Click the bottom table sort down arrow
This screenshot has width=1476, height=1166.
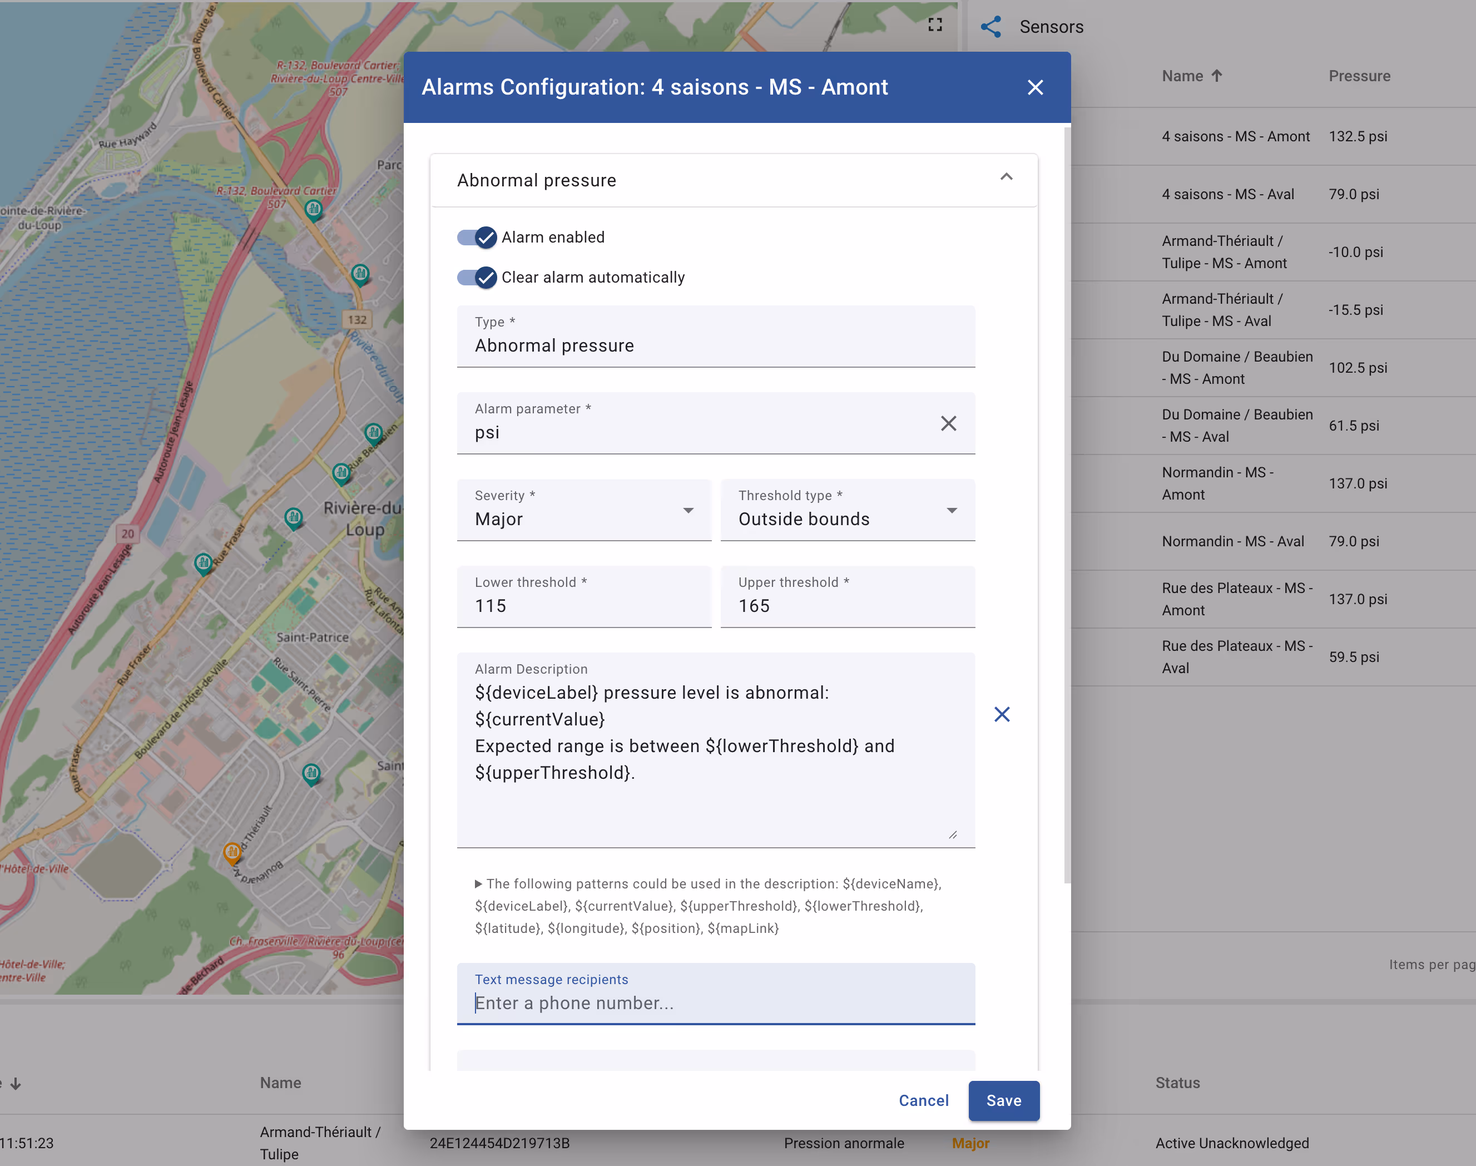[16, 1084]
